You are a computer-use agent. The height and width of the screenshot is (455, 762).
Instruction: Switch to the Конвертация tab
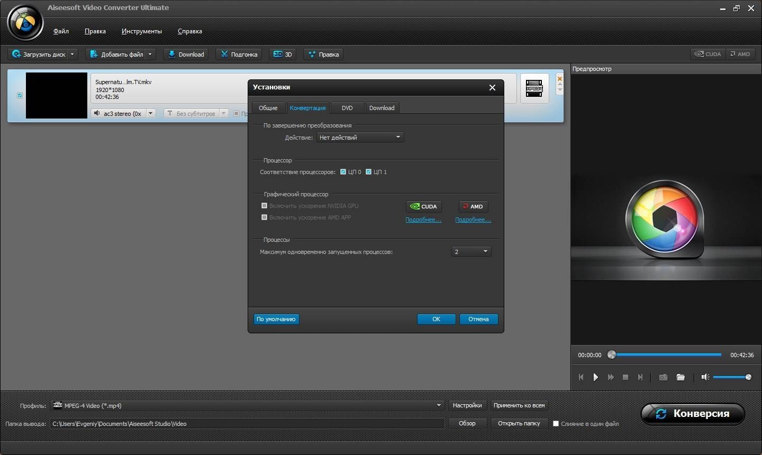pos(307,107)
